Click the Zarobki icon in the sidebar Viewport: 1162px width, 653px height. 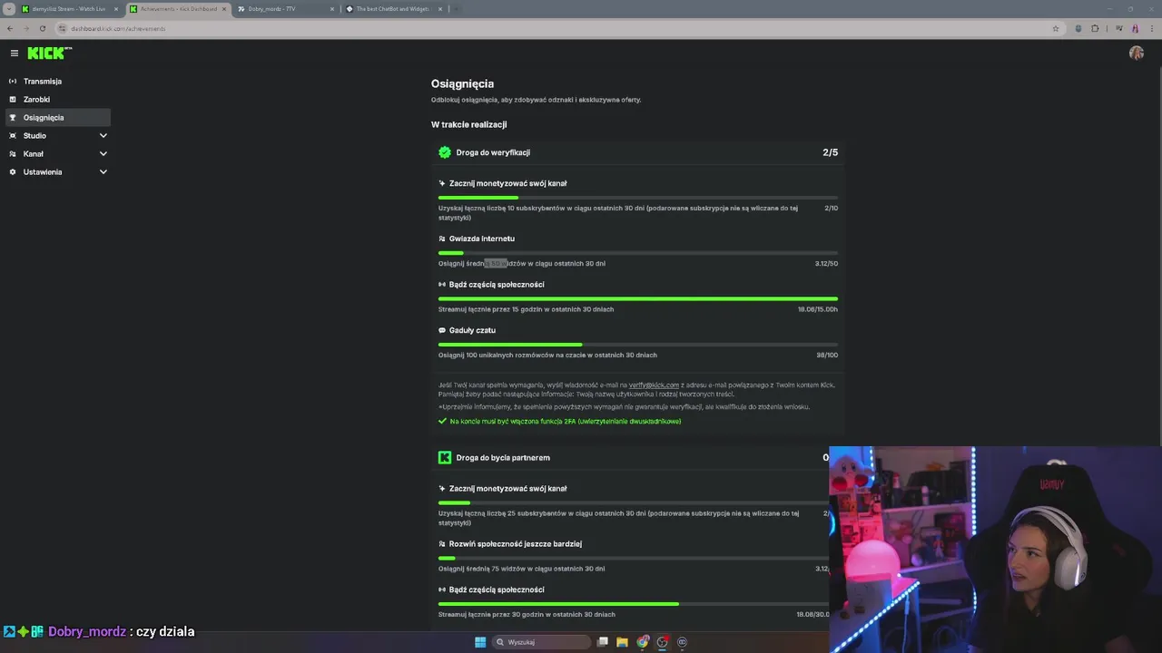coord(13,99)
